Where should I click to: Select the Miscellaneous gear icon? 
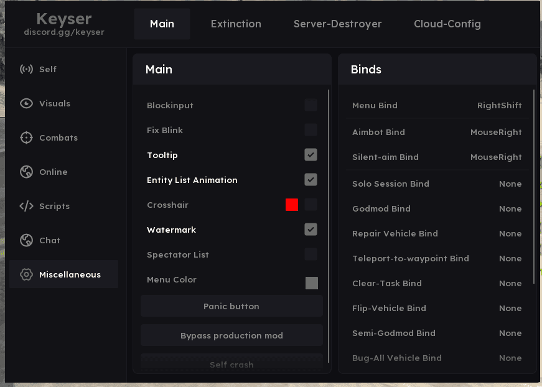click(x=26, y=274)
